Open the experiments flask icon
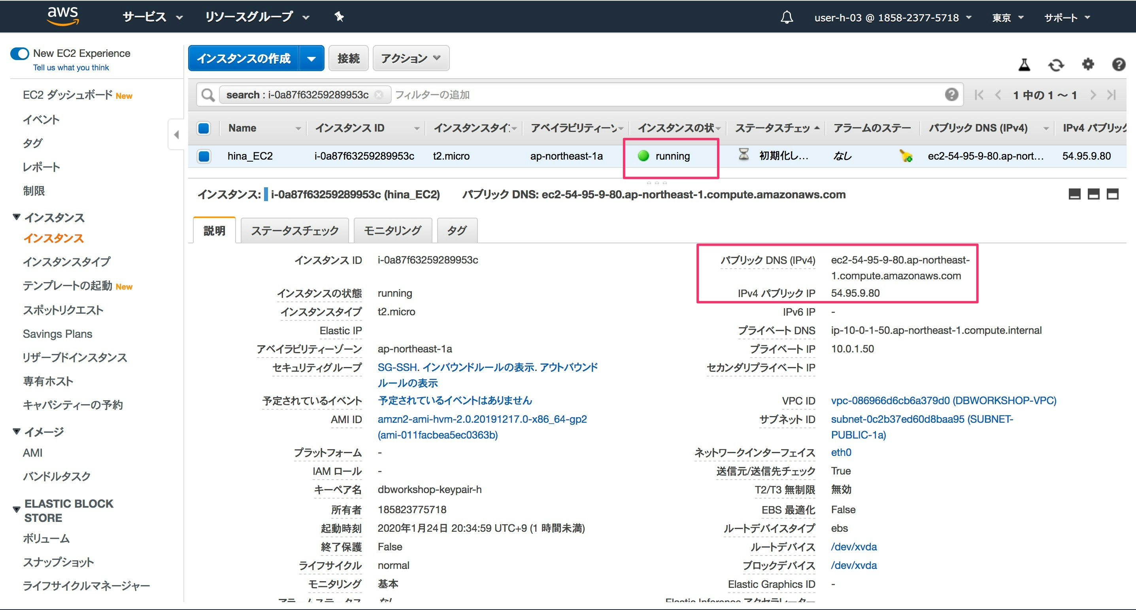 coord(1024,65)
